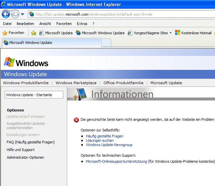Click Ausgeblendete Updates wiederherstellen option
This screenshot has height=186, width=215.
coord(26,125)
